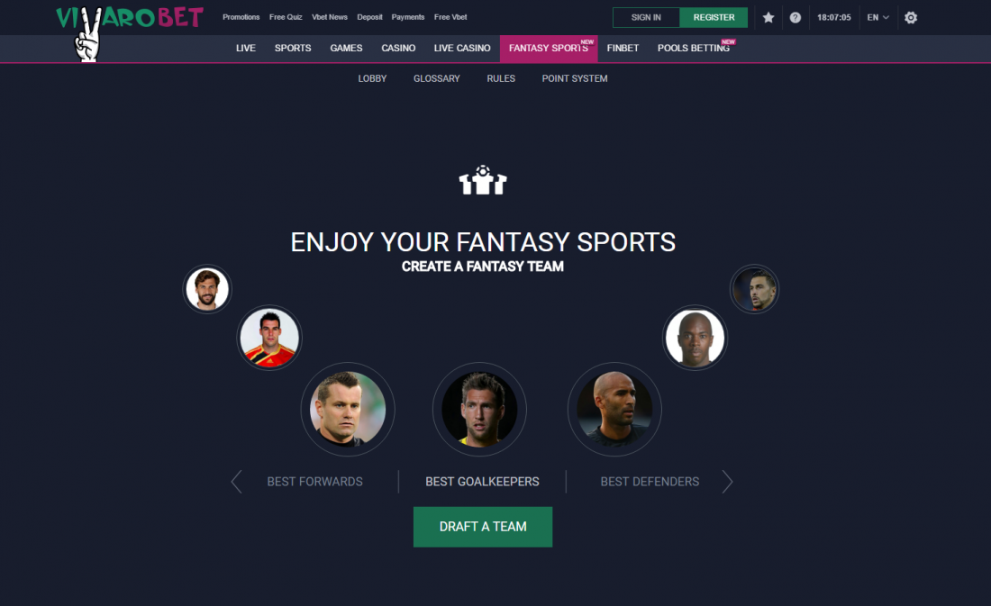Switch to the Pools Betting tab

(694, 48)
